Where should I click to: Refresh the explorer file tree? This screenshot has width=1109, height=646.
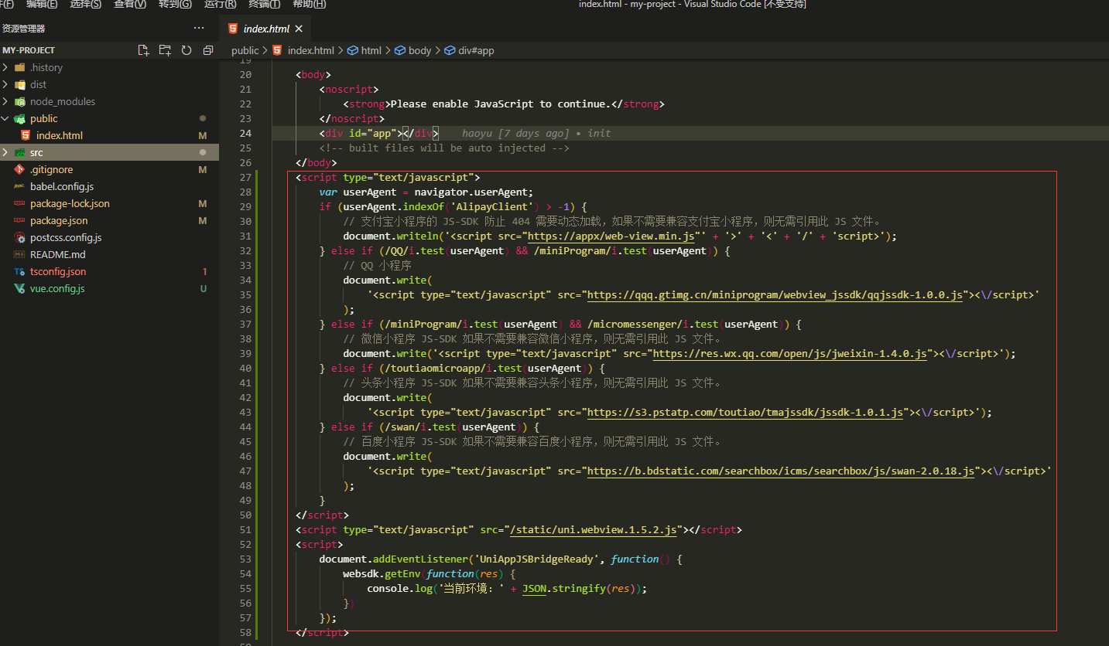coord(187,50)
